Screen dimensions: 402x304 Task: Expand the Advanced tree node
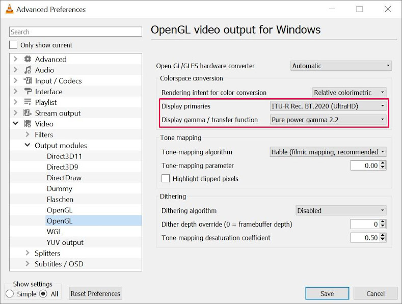tap(15, 59)
